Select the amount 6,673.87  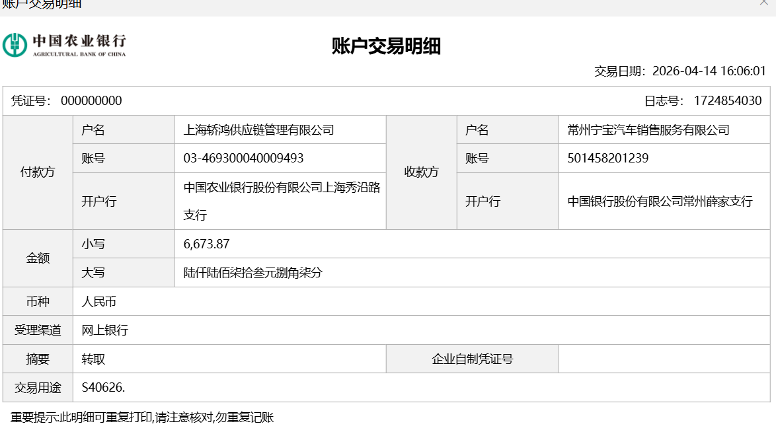tap(206, 244)
